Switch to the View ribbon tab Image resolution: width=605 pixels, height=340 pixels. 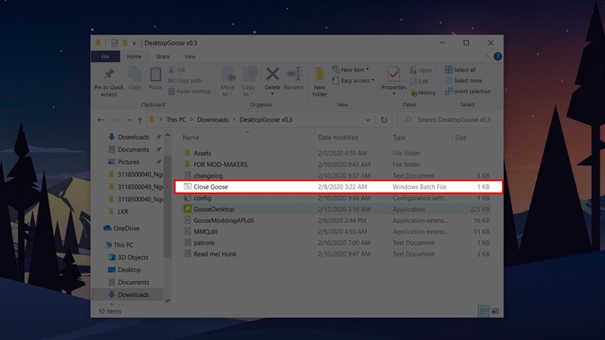(190, 57)
